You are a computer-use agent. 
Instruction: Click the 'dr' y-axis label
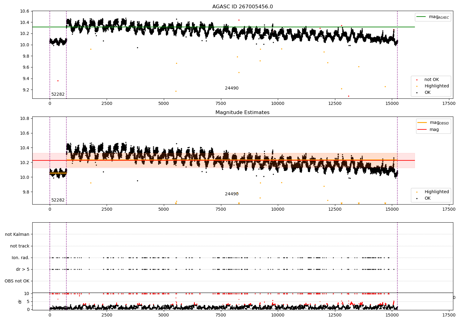click(20, 301)
